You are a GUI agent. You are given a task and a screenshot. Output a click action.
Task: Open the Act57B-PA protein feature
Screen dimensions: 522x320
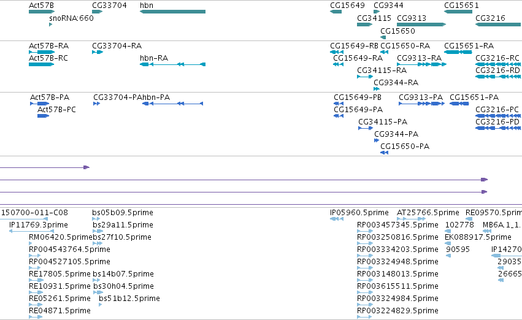(x=40, y=104)
